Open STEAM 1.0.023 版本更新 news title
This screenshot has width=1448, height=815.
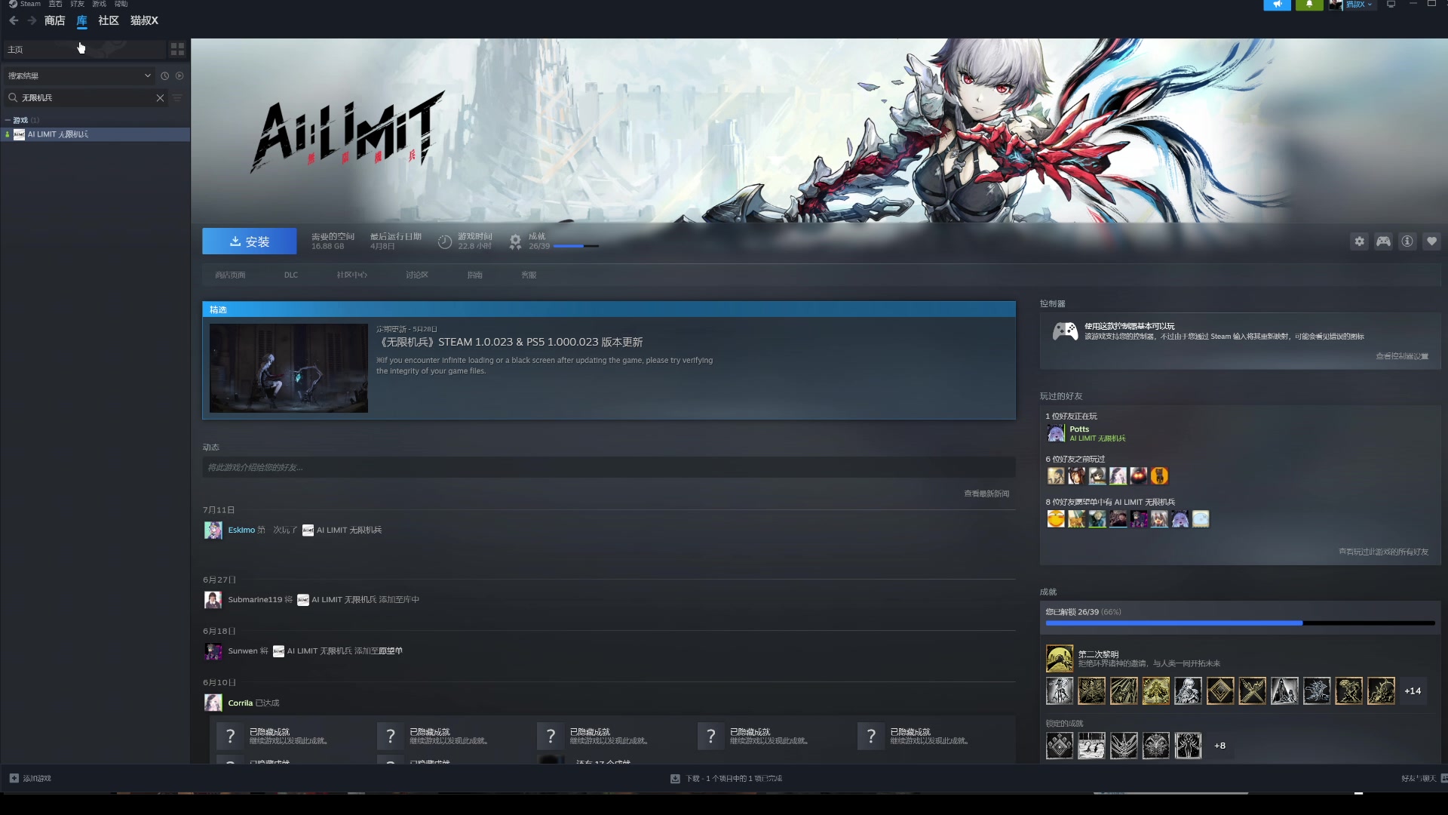pyautogui.click(x=510, y=342)
